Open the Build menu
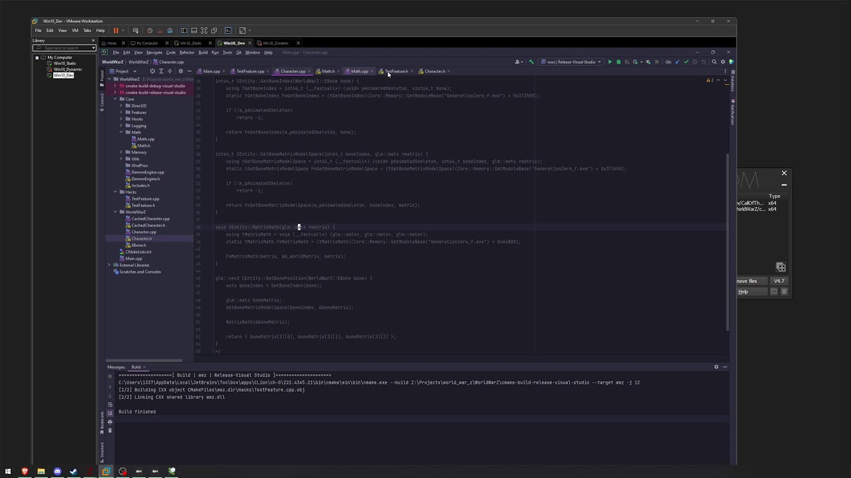851x478 pixels. click(203, 52)
